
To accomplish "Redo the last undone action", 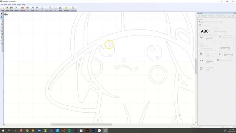I will coord(37,9).
